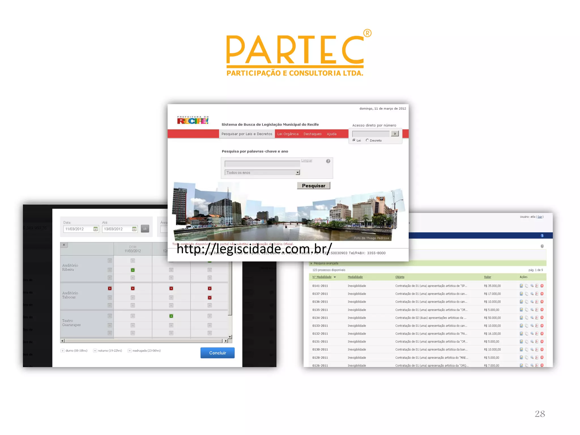Open PDF icon for process 0128-2011
The height and width of the screenshot is (435, 580).
(x=537, y=357)
